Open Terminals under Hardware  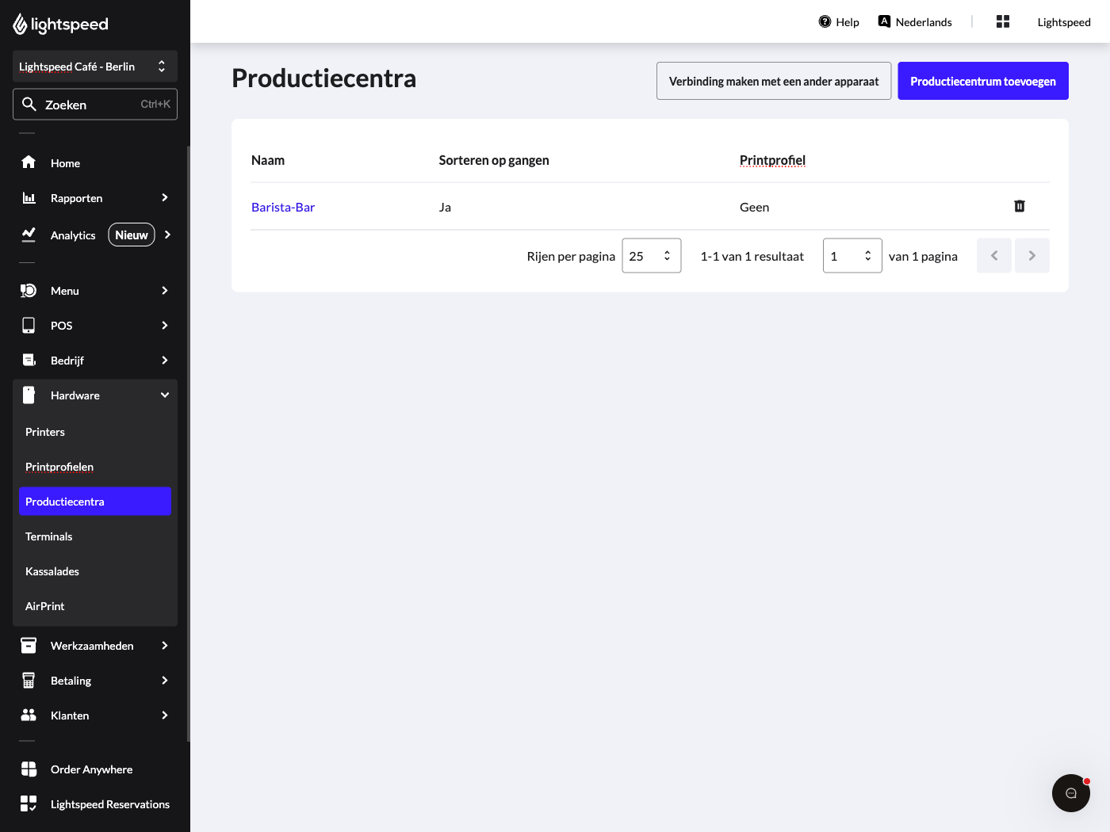pos(95,536)
